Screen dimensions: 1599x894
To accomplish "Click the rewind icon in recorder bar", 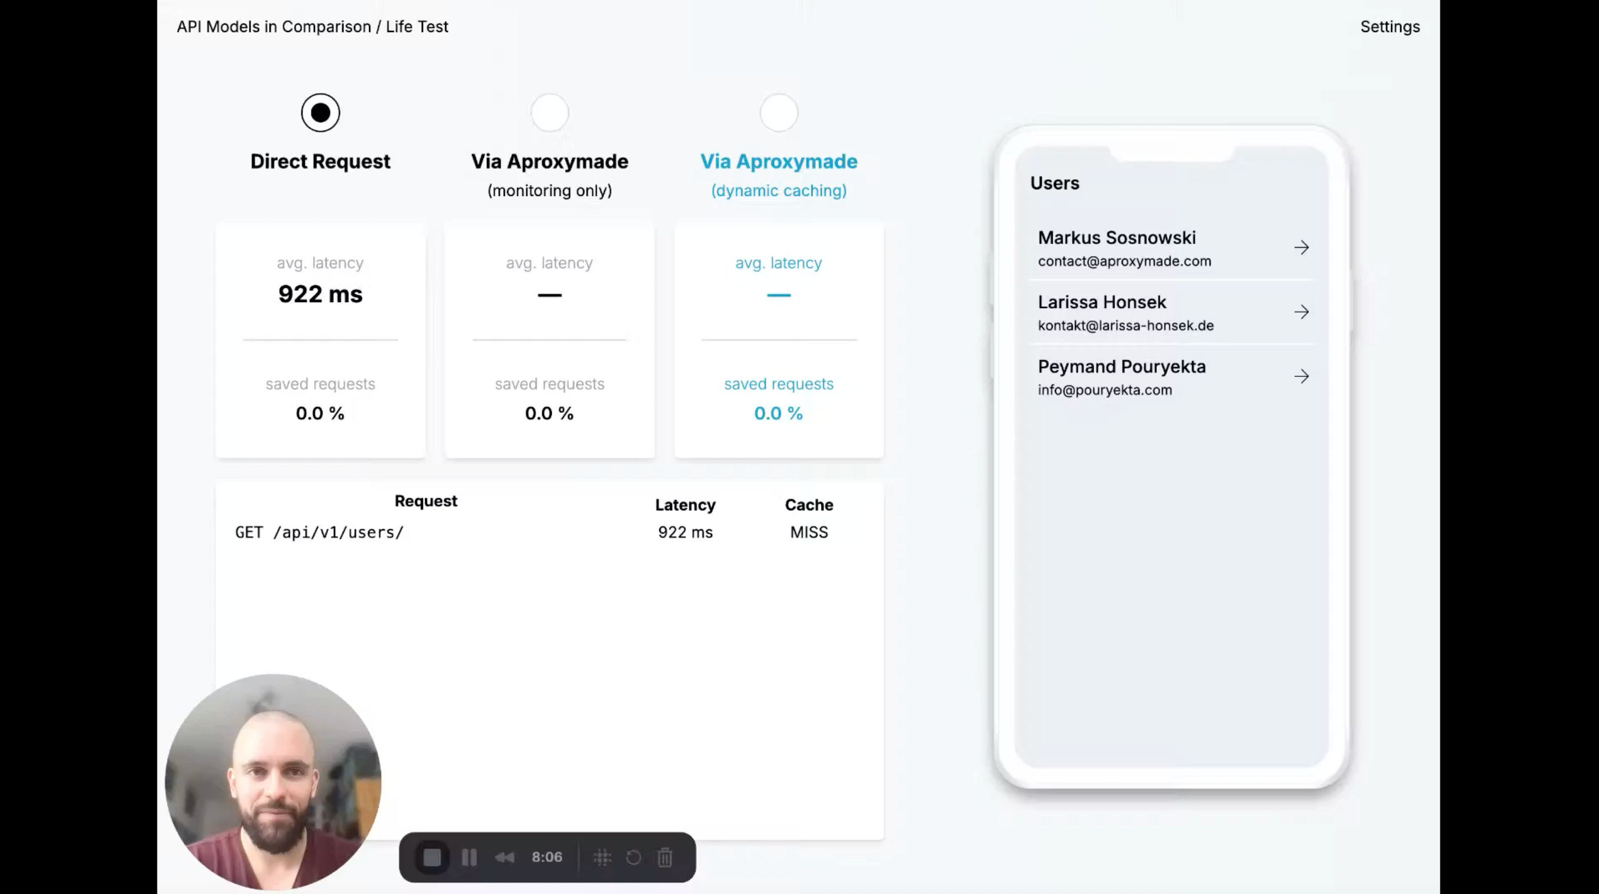I will 505,858.
